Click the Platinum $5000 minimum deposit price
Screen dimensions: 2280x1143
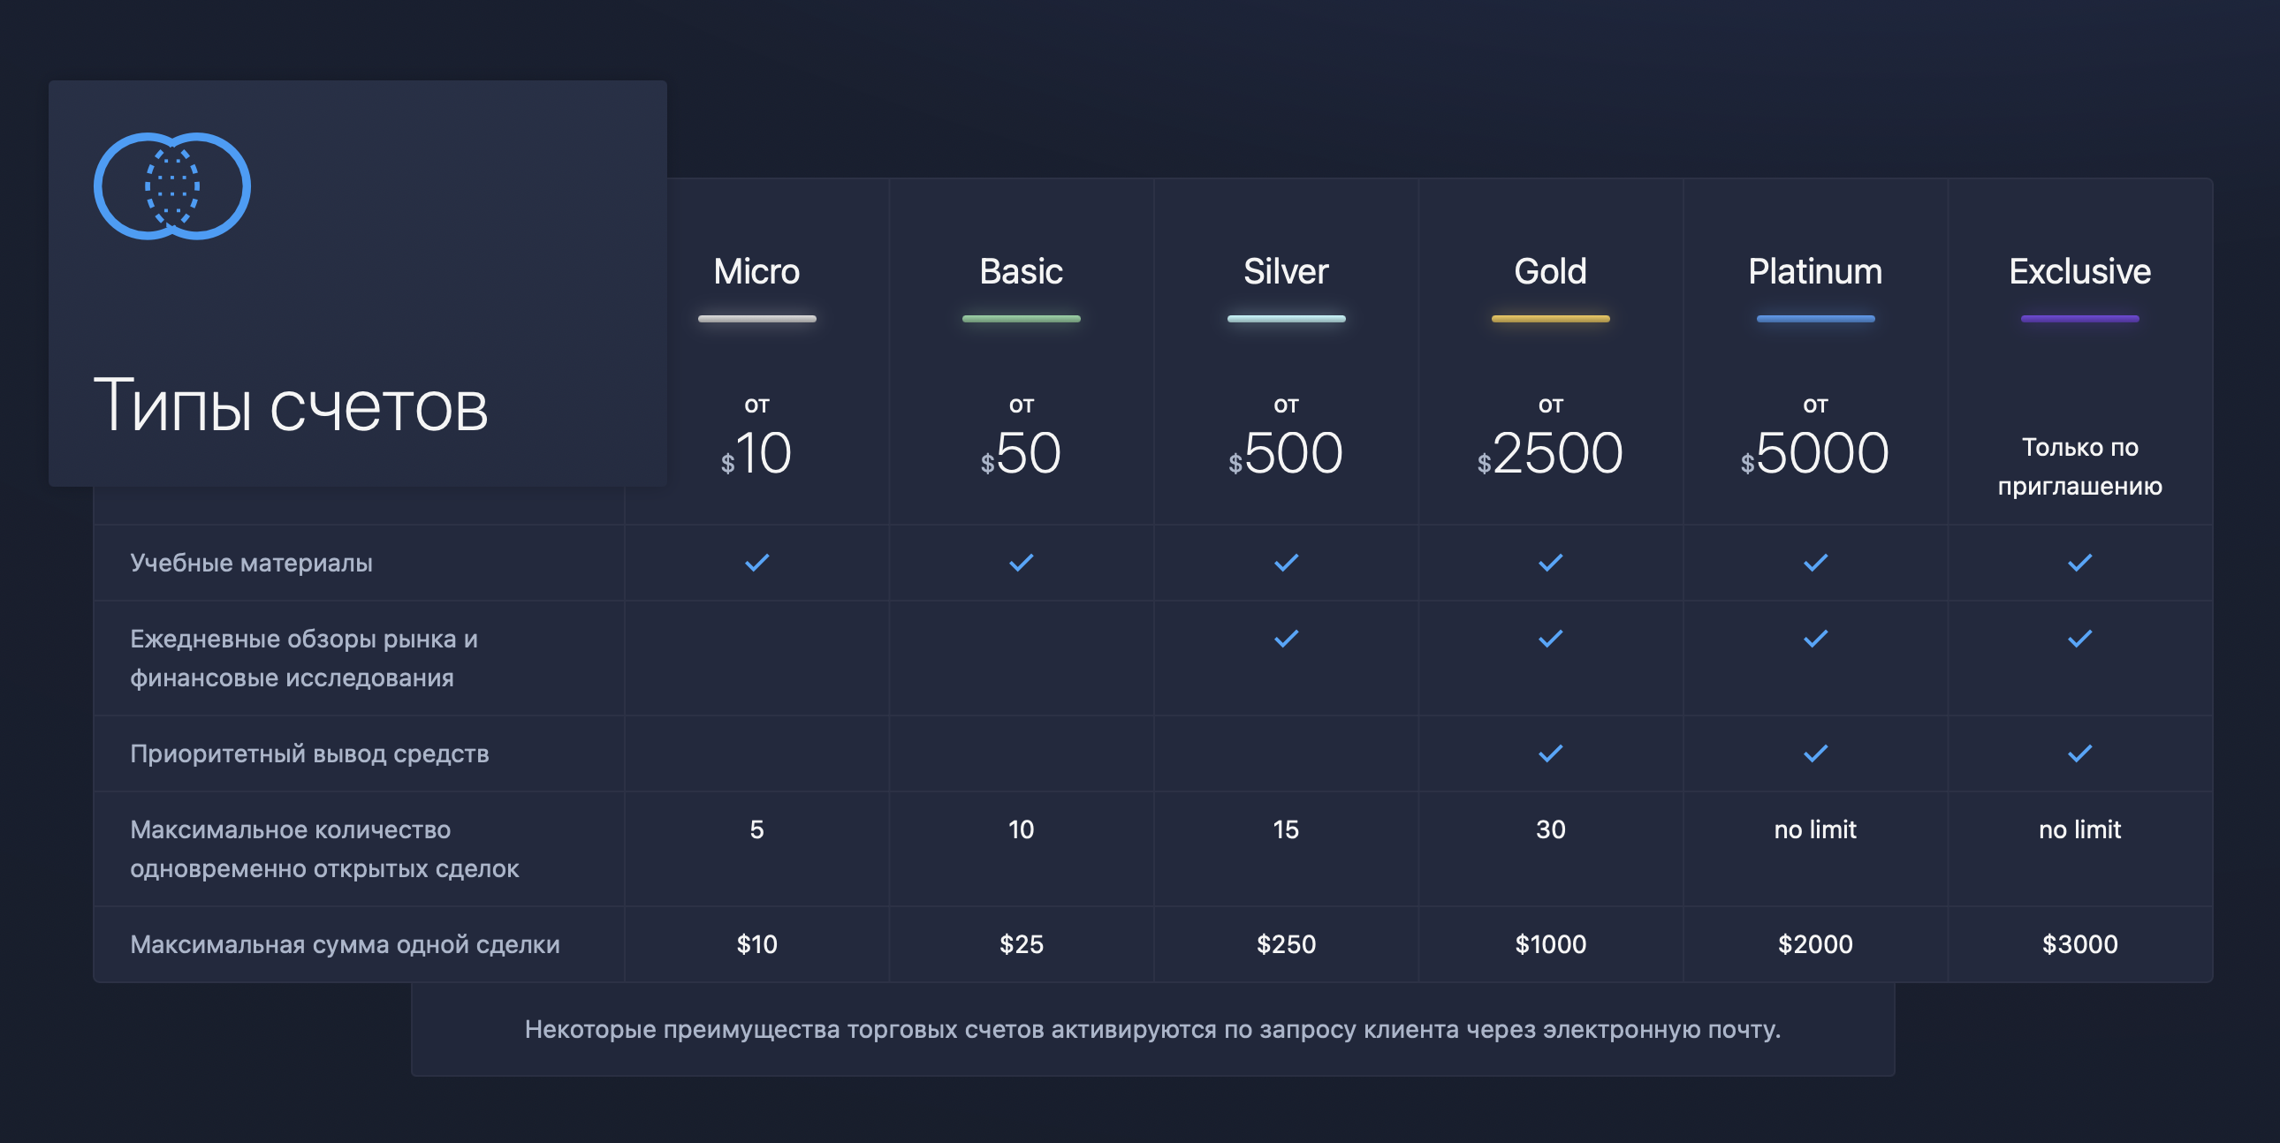coord(1814,453)
